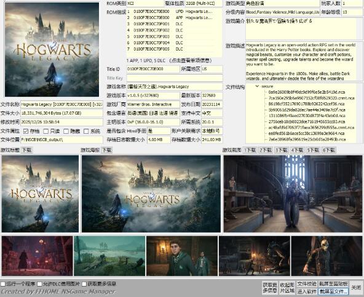Click the square game title image under 游戏标题

tap(40, 193)
